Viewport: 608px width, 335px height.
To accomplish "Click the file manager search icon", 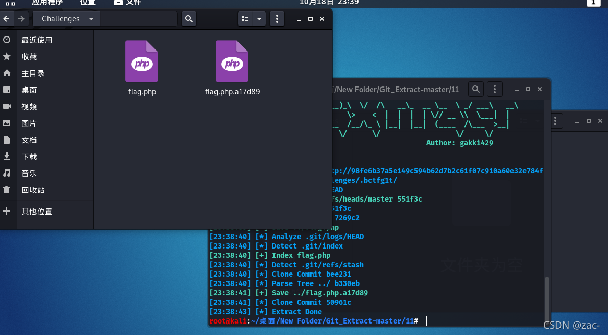I will pos(188,19).
